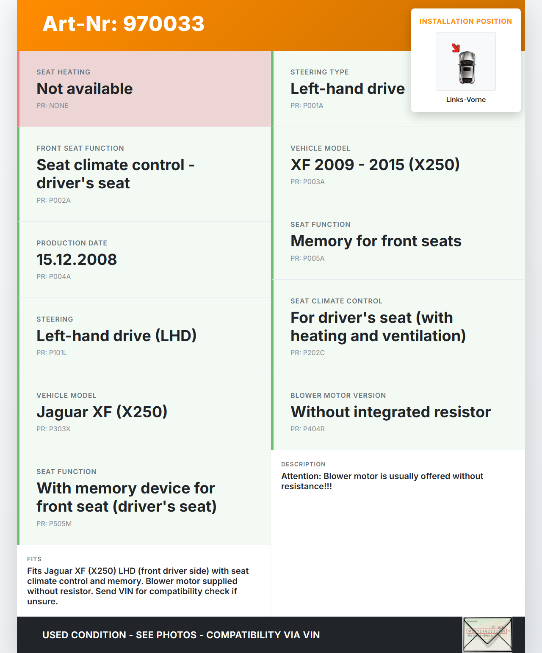542x653 pixels.
Task: Click the Art-Nr: 970033 heading
Action: click(x=124, y=24)
